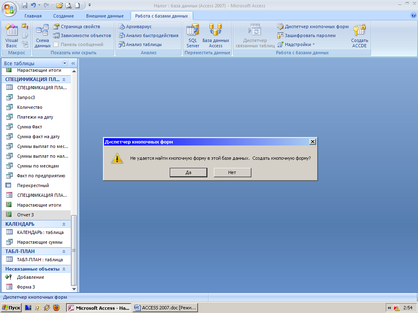Click Нет in the dialog
Image resolution: width=418 pixels, height=313 pixels.
click(x=232, y=172)
